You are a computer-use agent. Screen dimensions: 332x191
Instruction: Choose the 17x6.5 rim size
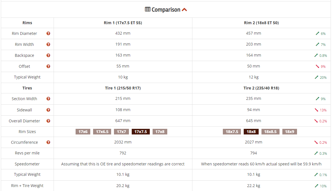point(102,132)
